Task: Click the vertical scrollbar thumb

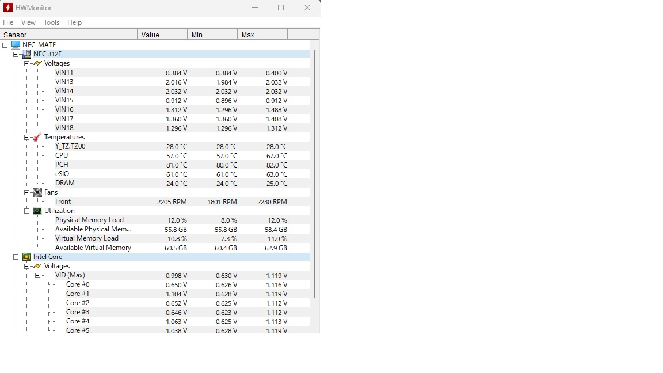Action: pos(314,173)
